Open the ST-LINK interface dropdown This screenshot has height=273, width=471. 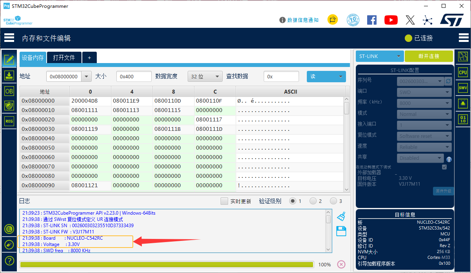[380, 56]
